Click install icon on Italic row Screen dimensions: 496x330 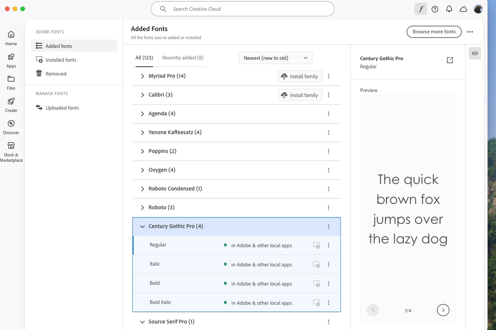[316, 264]
